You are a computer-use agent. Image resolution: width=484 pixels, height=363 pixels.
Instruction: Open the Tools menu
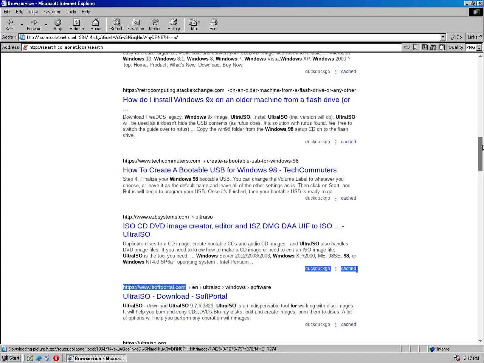click(71, 12)
